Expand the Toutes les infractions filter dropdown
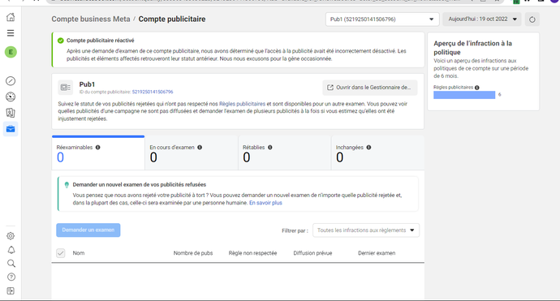560x301 pixels. point(366,230)
